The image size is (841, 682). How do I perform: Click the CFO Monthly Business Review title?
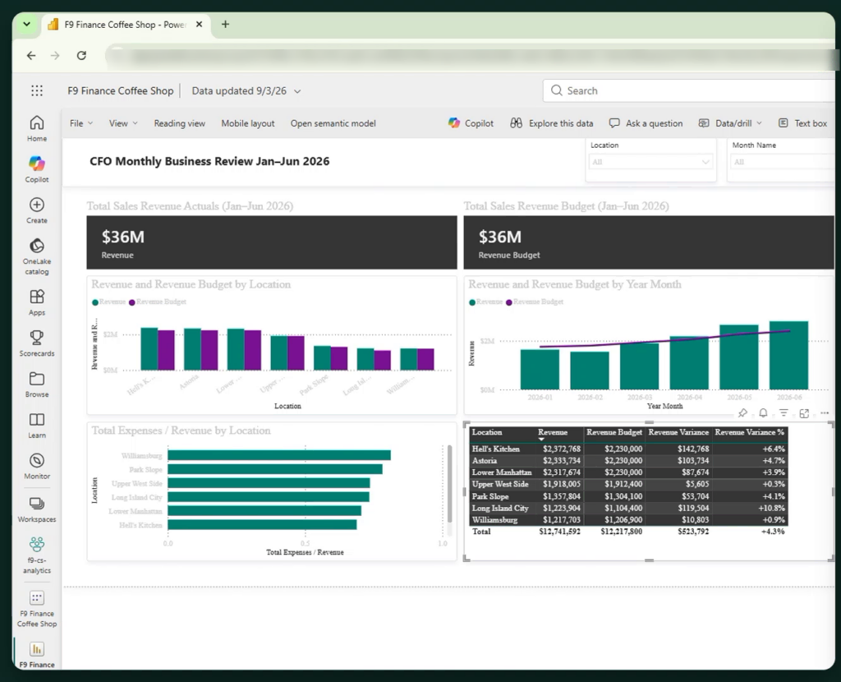[x=209, y=162]
